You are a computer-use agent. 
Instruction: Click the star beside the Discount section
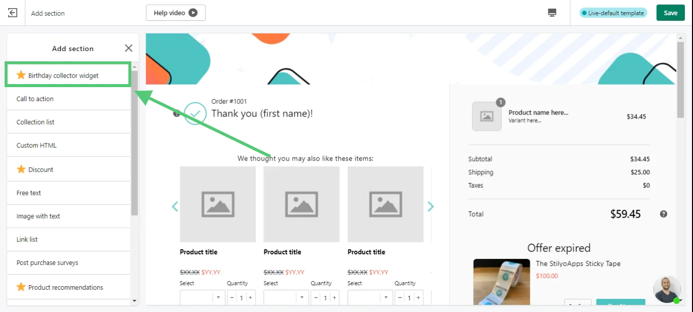point(21,169)
